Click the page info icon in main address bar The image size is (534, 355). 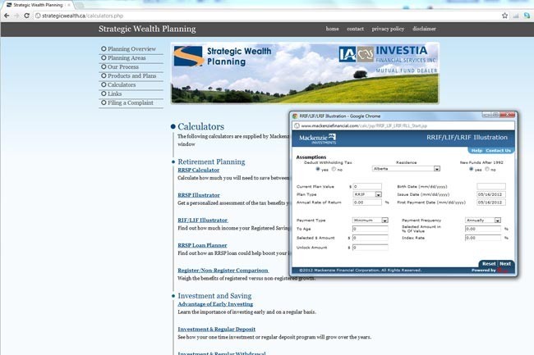38,16
